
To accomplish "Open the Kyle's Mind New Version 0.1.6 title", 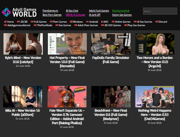I will pyautogui.click(x=23, y=60).
